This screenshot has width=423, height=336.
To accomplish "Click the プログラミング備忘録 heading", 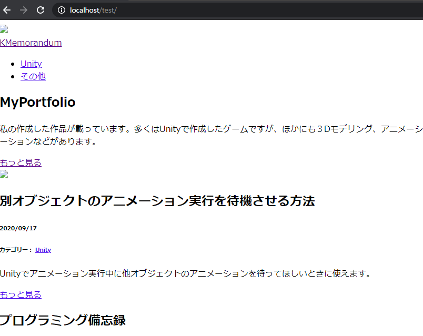I will click(63, 320).
